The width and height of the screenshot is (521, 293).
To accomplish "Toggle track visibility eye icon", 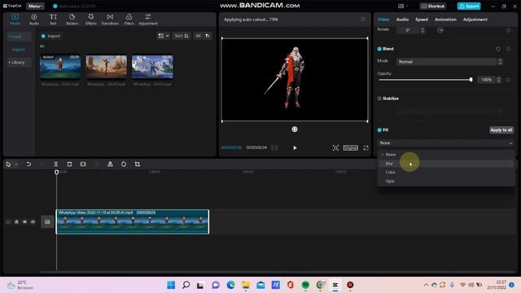I will 24,221.
